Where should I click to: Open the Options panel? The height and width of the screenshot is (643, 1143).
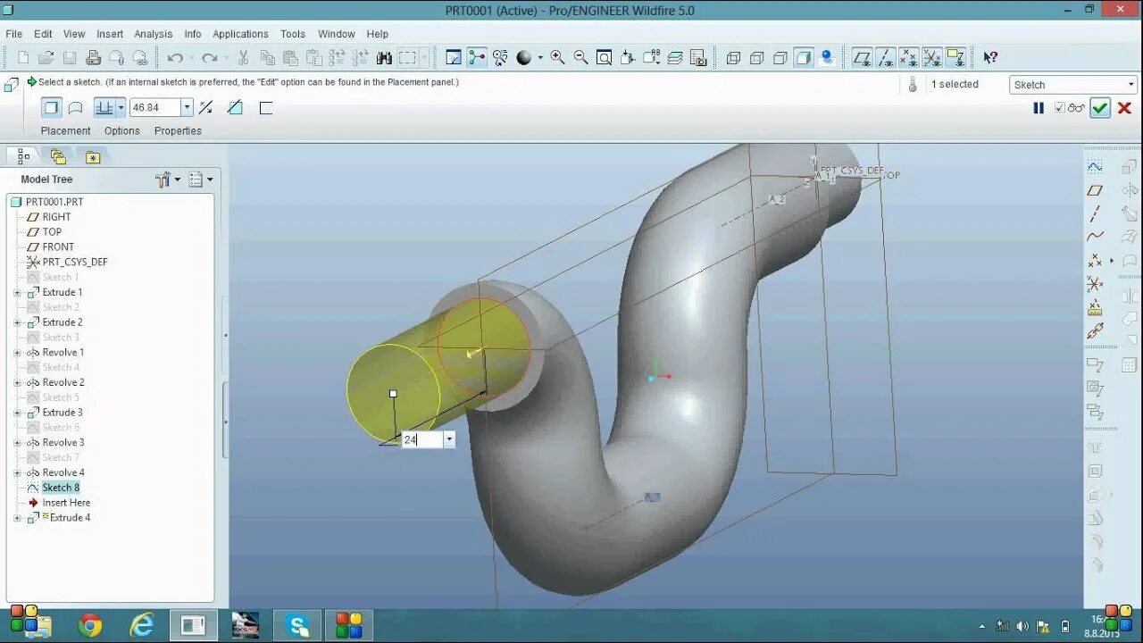point(122,130)
